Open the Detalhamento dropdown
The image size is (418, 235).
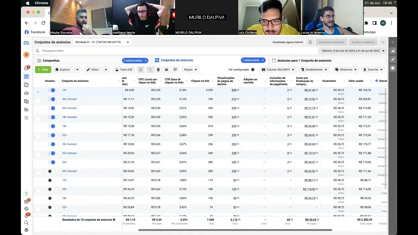point(314,70)
